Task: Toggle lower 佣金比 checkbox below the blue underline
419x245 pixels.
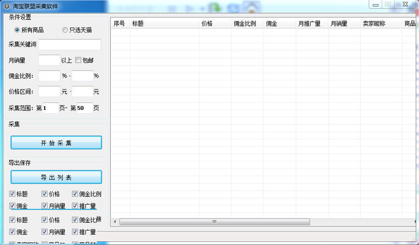Action: point(75,219)
